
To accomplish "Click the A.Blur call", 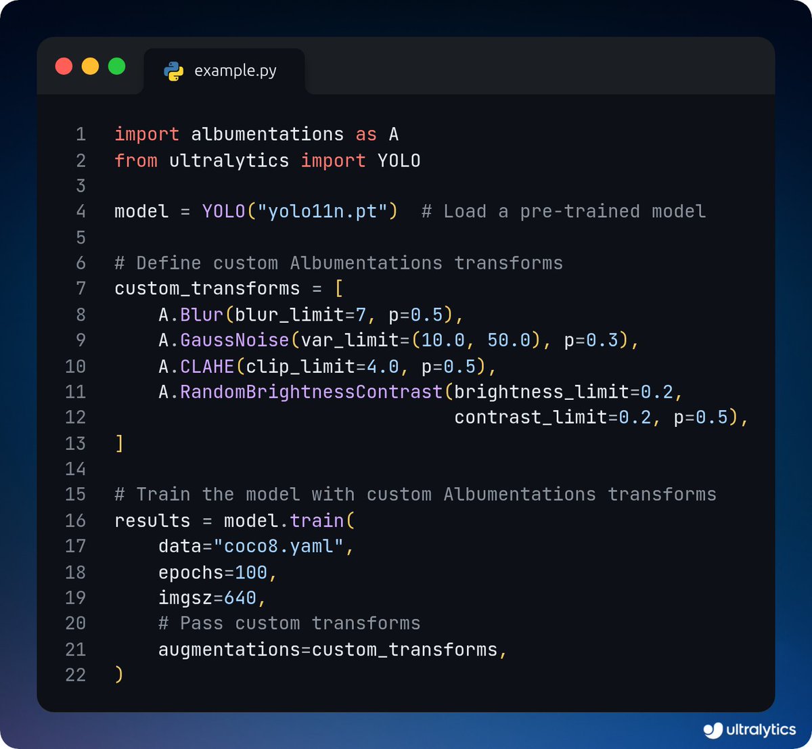I will pyautogui.click(x=311, y=315).
